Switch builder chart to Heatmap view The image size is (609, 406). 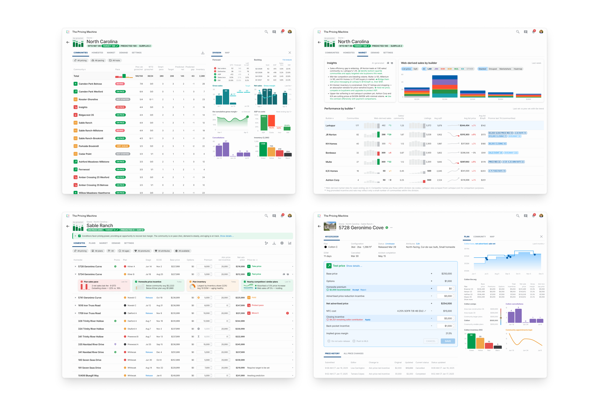(x=518, y=69)
